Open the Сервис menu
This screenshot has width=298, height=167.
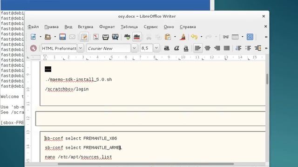150,27
